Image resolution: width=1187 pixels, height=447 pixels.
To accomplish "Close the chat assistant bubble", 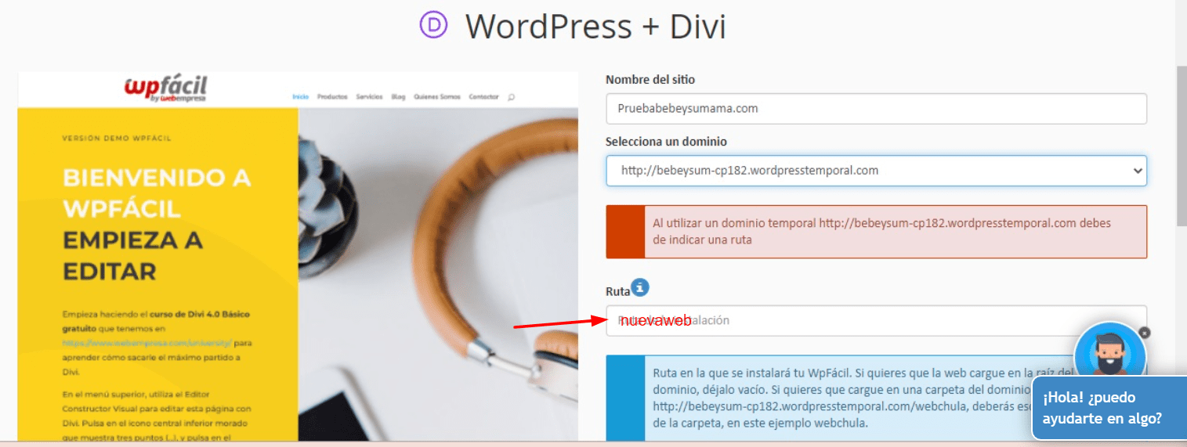I will pyautogui.click(x=1145, y=333).
